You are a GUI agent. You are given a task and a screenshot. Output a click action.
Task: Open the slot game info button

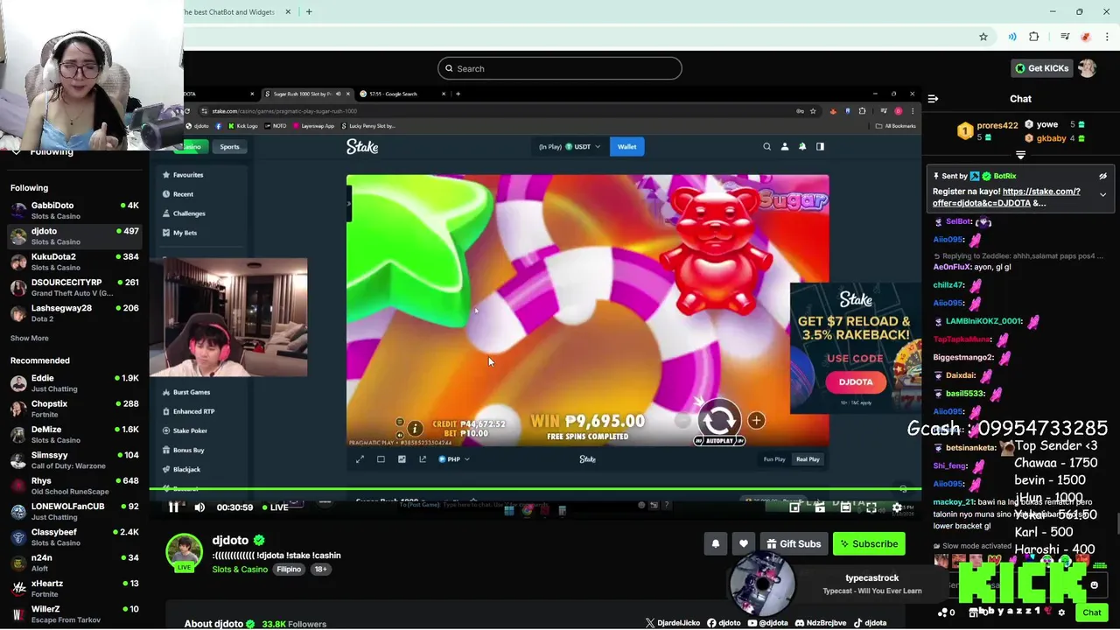[x=415, y=428]
